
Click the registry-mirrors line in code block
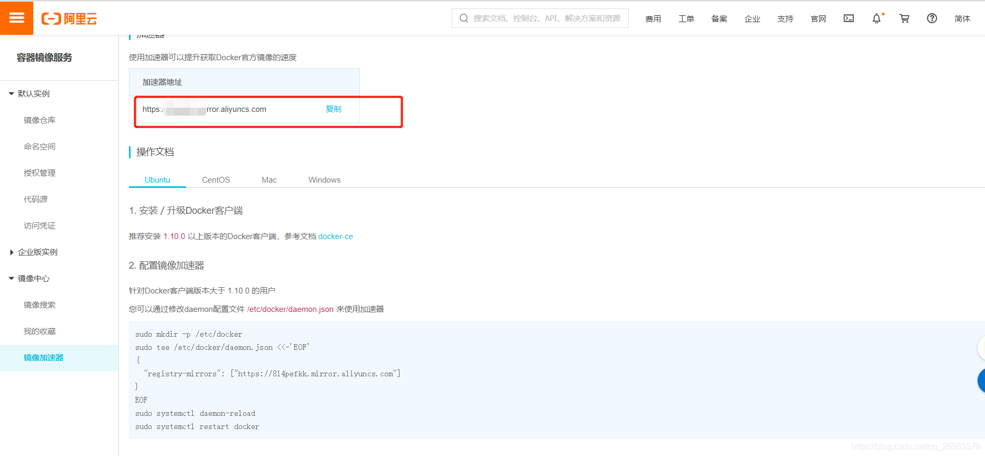pyautogui.click(x=272, y=374)
